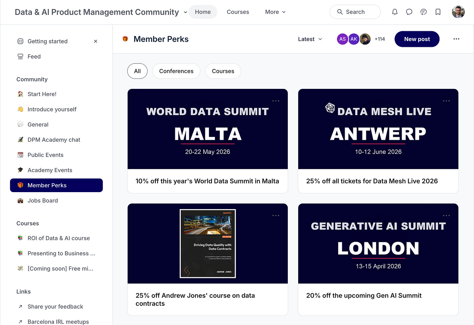Open bookmarks icon in header
The width and height of the screenshot is (474, 325).
(438, 12)
